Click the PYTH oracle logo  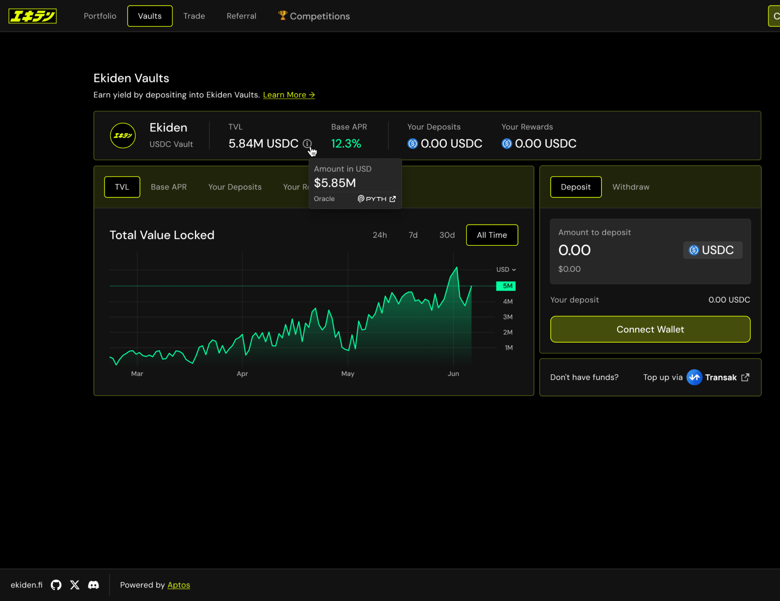click(372, 199)
